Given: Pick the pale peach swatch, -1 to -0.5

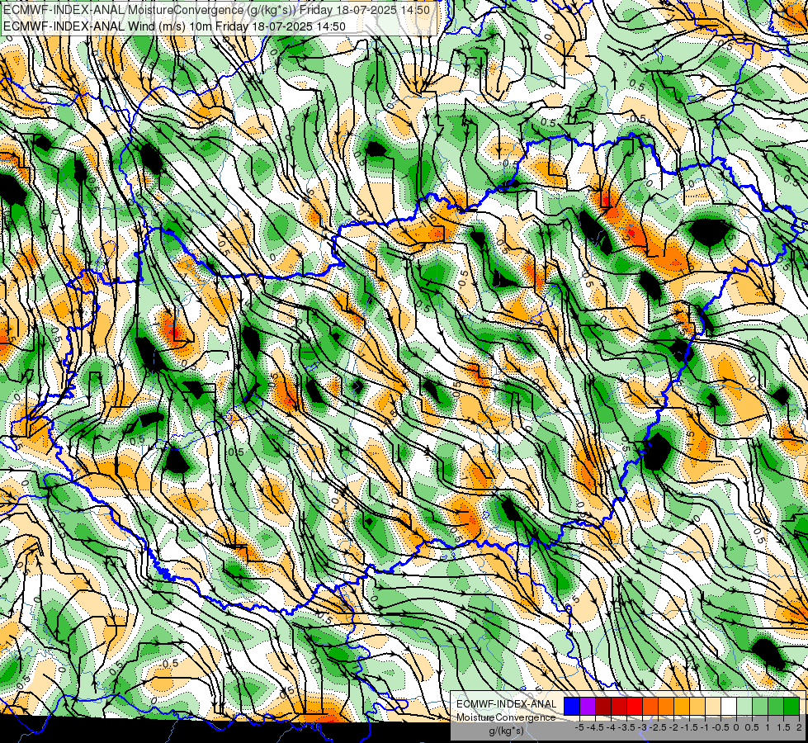Looking at the screenshot, I should pos(712,706).
